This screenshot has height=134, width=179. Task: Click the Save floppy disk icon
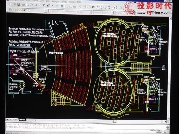[18, 5]
